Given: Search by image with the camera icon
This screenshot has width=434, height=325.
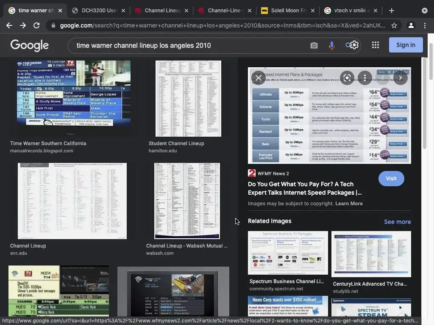Looking at the screenshot, I should [314, 45].
